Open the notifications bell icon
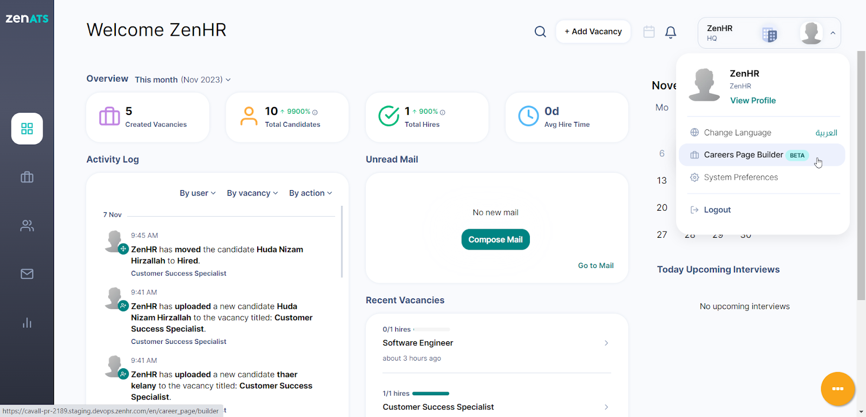This screenshot has width=866, height=417. 671,32
